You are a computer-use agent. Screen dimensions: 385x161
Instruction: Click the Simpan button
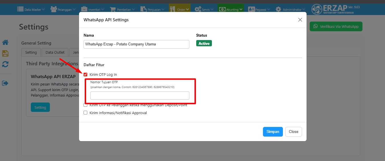coord(273,132)
